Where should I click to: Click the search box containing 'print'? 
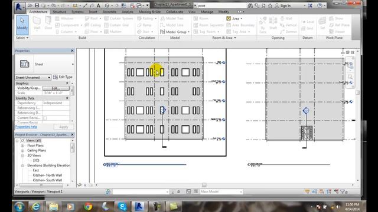(x=222, y=5)
